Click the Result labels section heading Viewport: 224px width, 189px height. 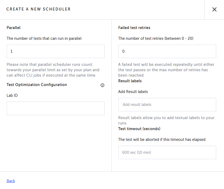(x=130, y=81)
